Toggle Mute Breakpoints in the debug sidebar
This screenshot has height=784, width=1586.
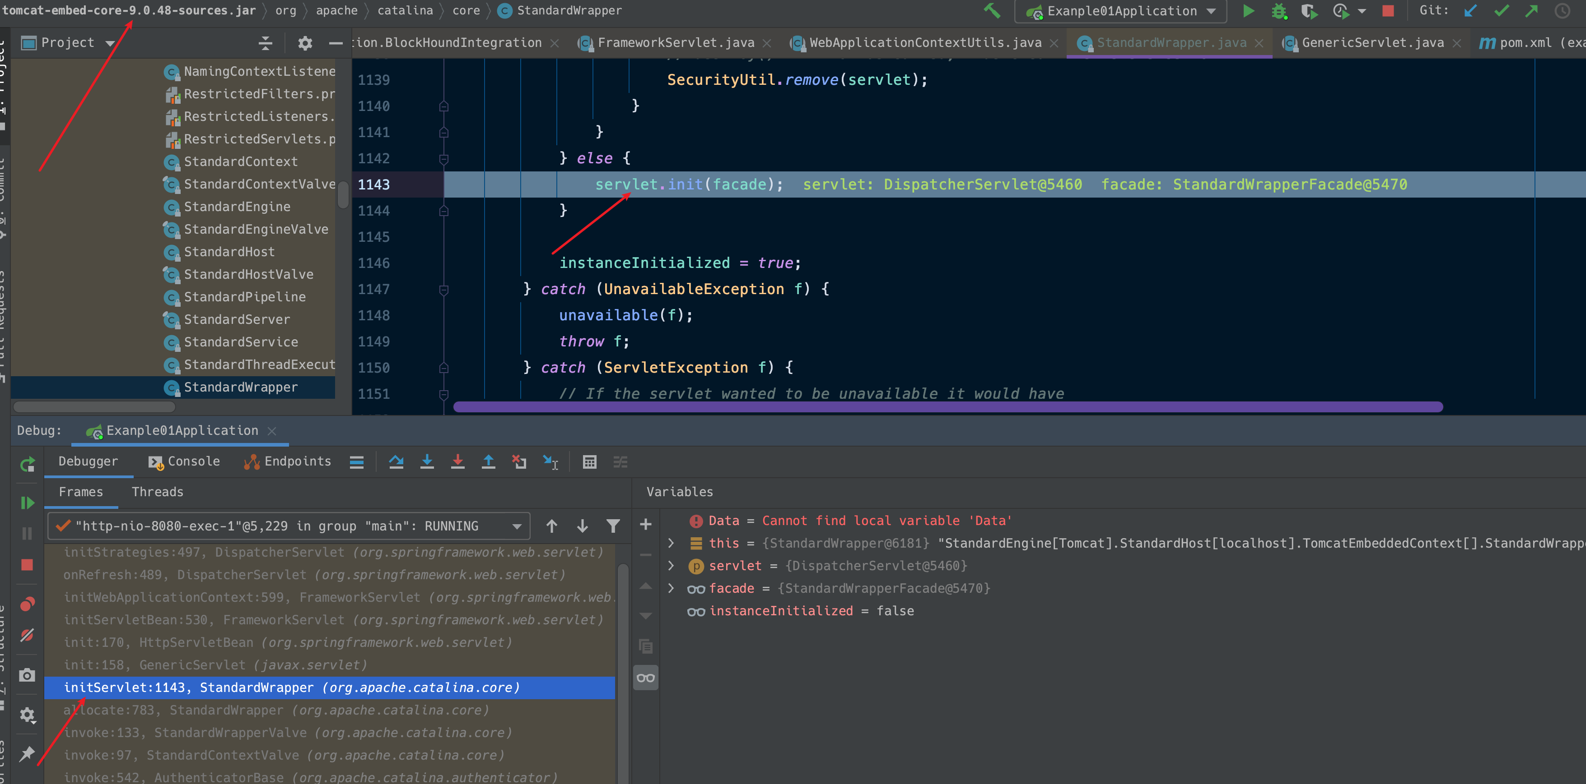click(27, 635)
